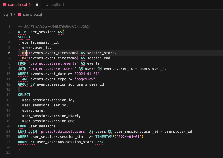Click line number 14 in the gutter
The height and width of the screenshot is (158, 223).
[9, 95]
